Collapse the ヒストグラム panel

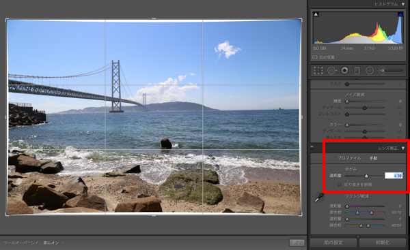pyautogui.click(x=403, y=4)
